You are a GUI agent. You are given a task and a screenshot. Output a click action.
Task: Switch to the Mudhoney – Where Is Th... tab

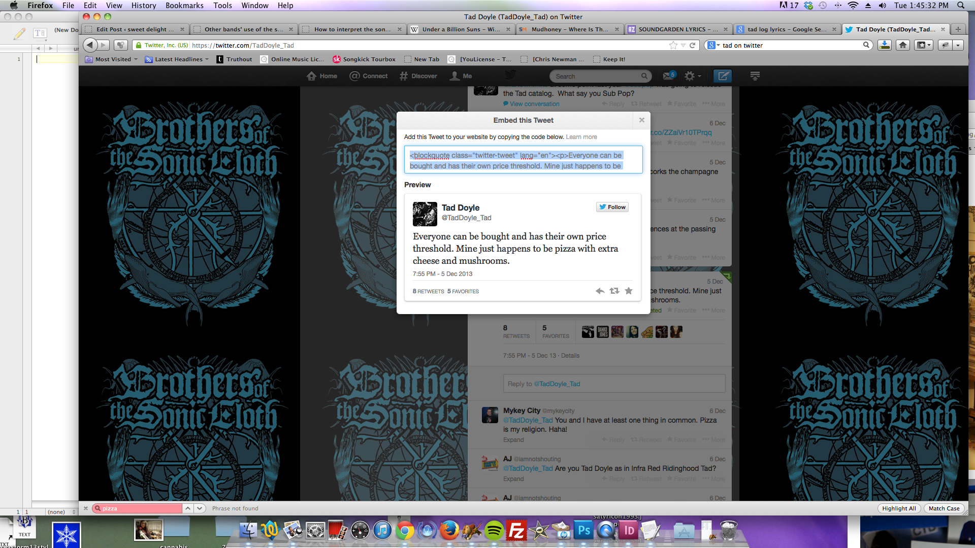click(569, 29)
